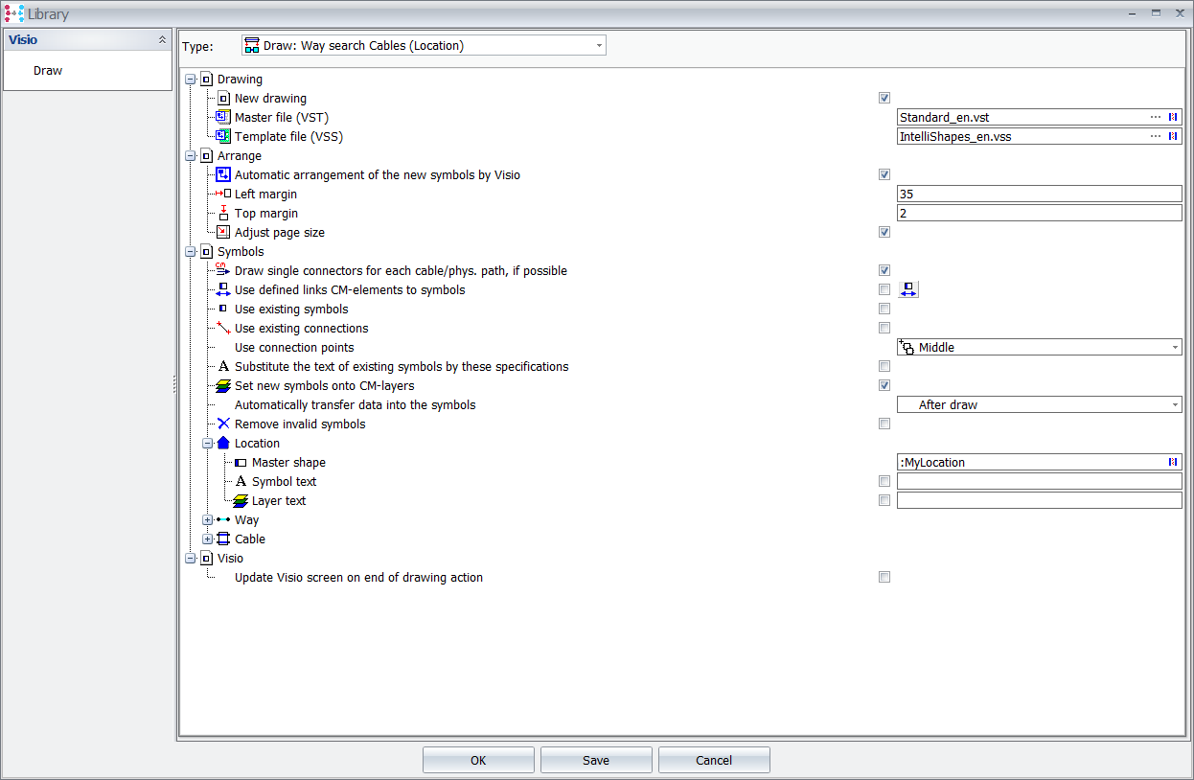Click the Cable node icon

pyautogui.click(x=223, y=539)
